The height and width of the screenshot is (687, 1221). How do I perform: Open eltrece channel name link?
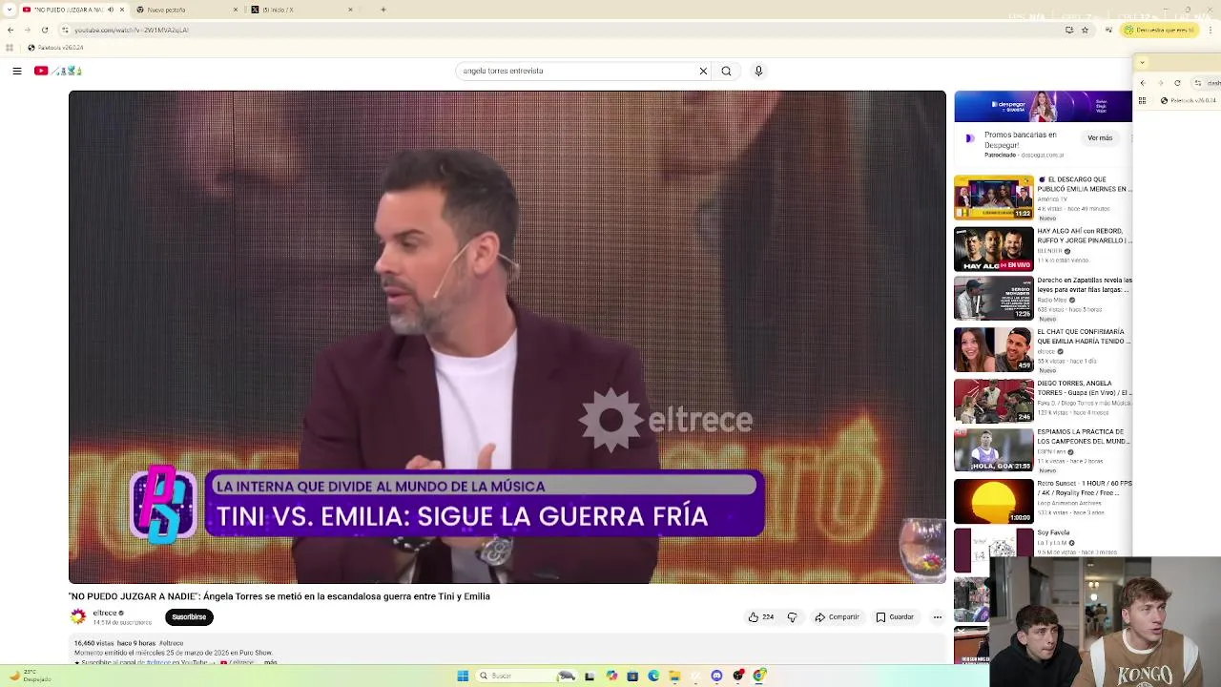(105, 614)
